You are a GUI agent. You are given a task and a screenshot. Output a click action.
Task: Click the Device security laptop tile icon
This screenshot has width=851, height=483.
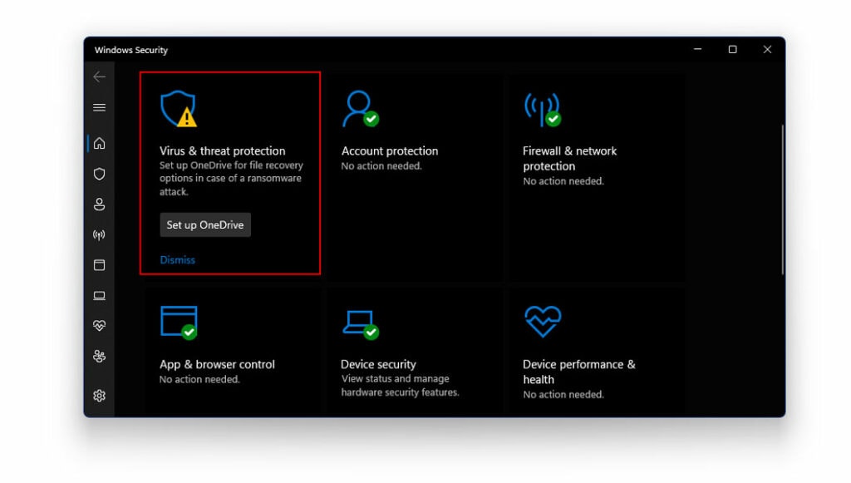point(361,324)
